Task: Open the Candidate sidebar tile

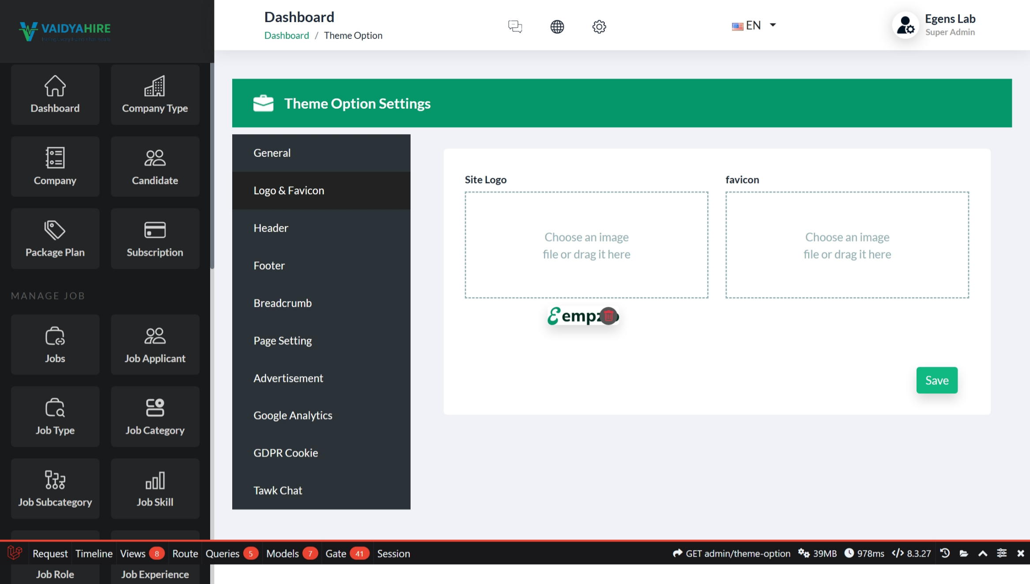Action: point(155,167)
